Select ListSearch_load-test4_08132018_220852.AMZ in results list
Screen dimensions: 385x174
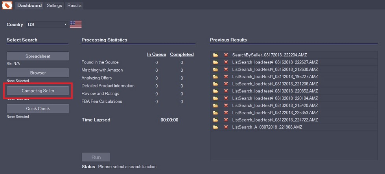[x=275, y=91]
